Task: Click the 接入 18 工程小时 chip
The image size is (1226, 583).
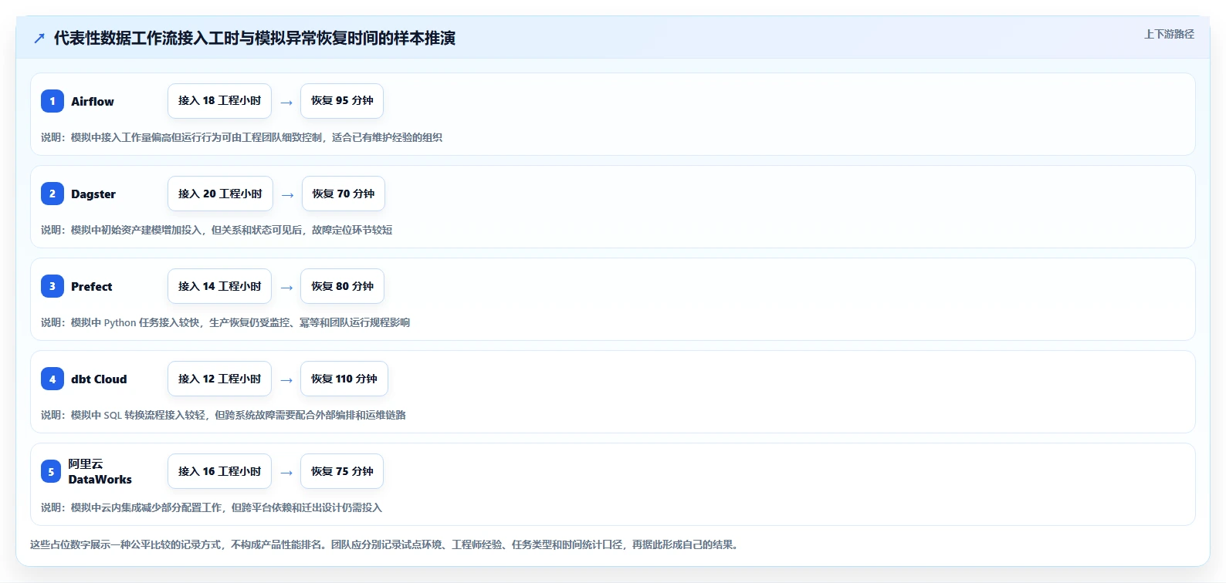Action: point(219,101)
